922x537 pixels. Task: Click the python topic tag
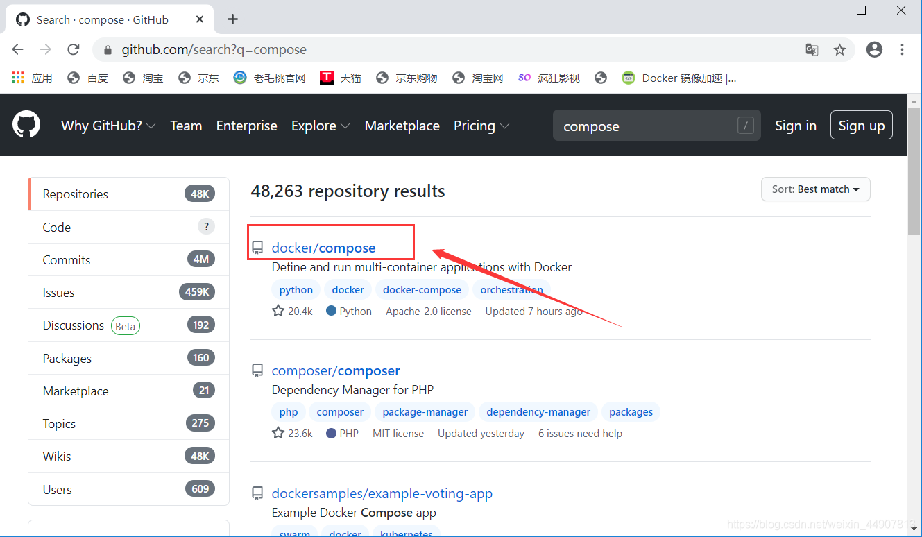(x=296, y=289)
